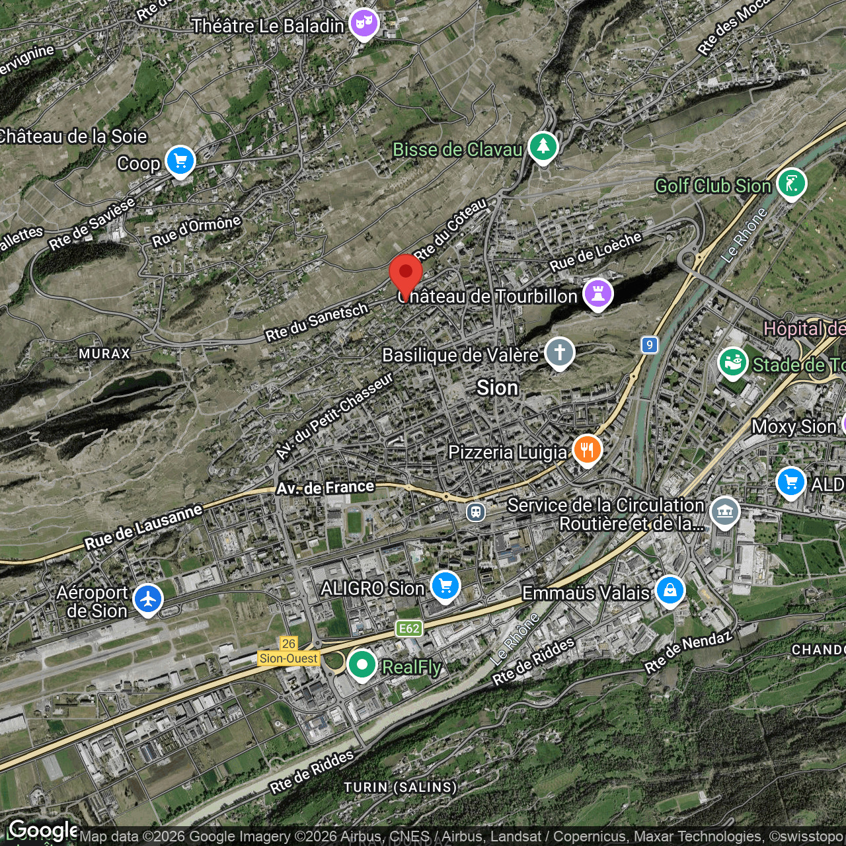Open the RealFly green marker icon

point(362,666)
